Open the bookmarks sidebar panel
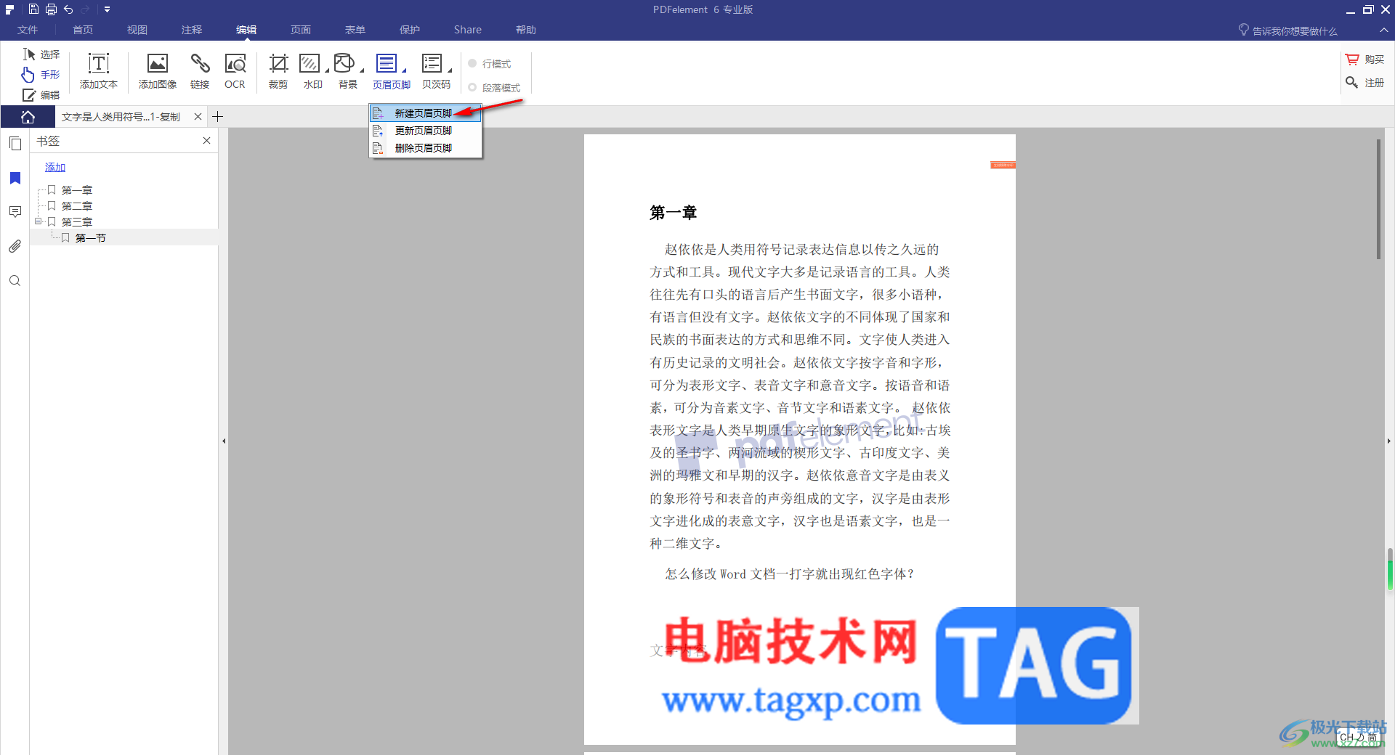Image resolution: width=1395 pixels, height=755 pixels. 15,178
